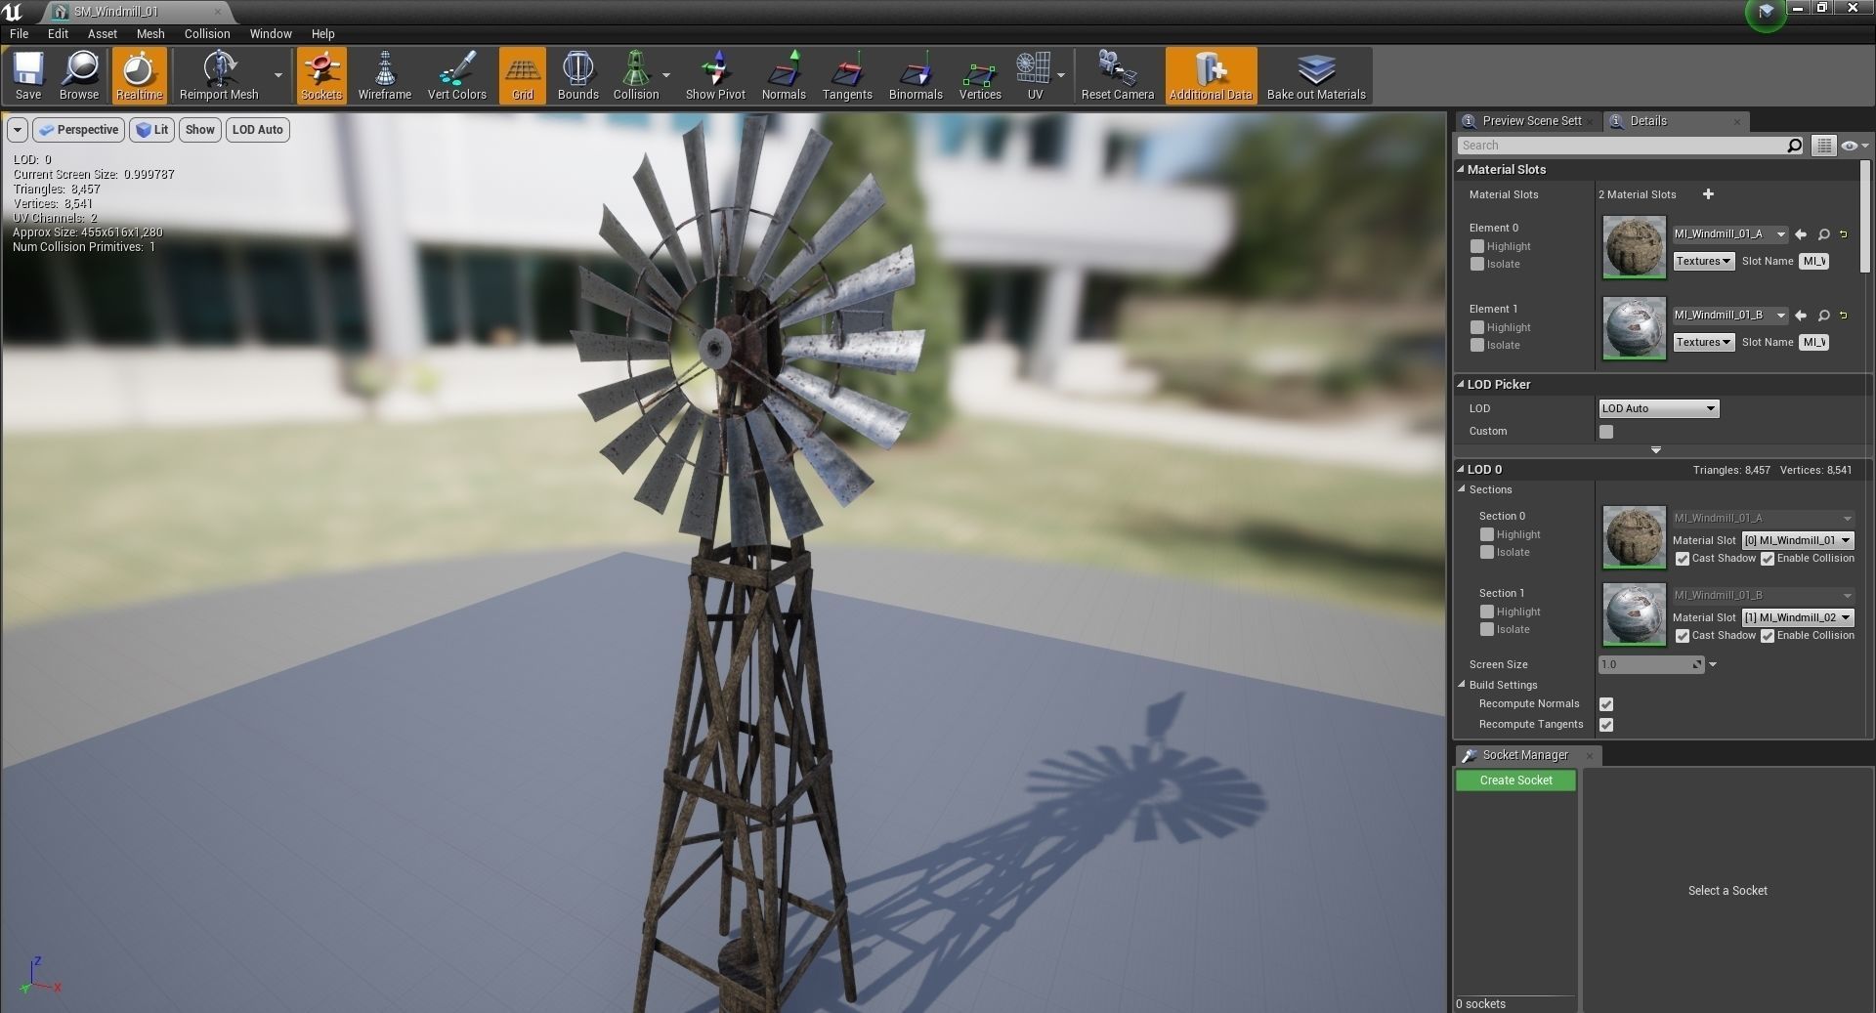Viewport: 1876px width, 1013px height.
Task: Uncheck Enable Collision for Section 1
Action: (1768, 636)
